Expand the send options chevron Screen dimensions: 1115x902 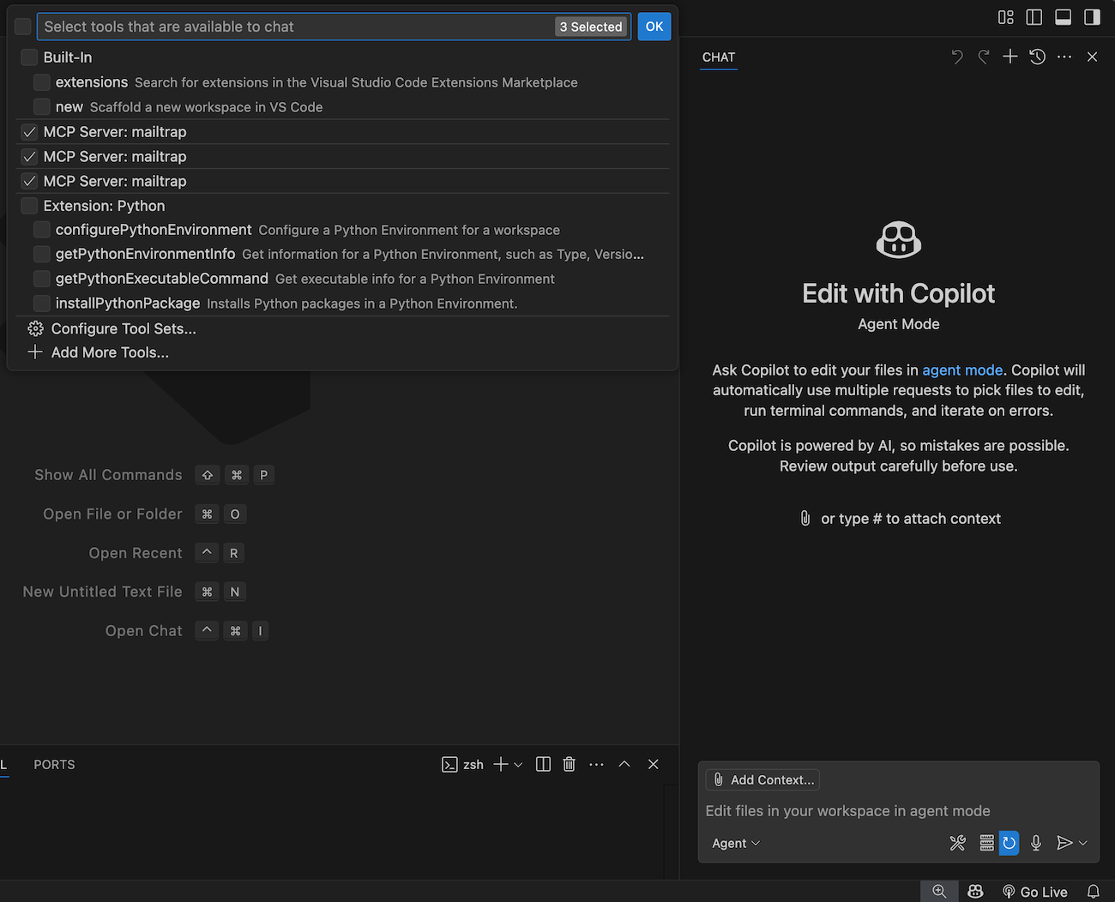(1083, 843)
